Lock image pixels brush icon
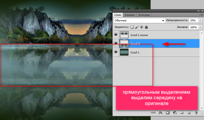This screenshot has width=204, height=120. point(137,27)
